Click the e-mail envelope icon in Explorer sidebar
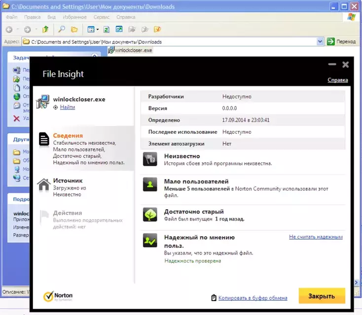Viewport: 362px width, 315px height. [17, 105]
